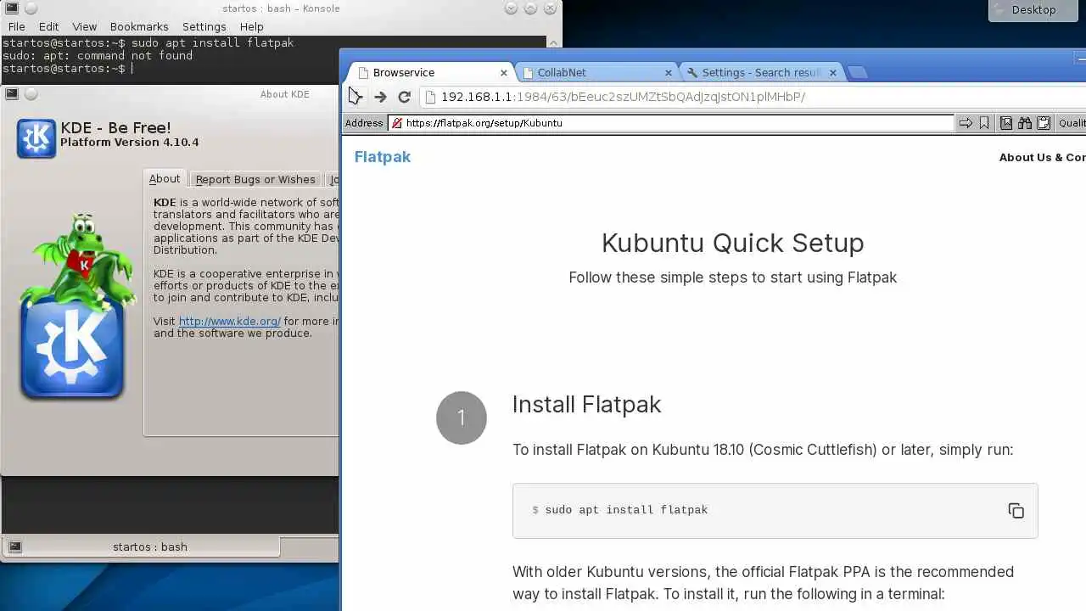Click the round sticky button in About KDE title bar
Viewport: 1086px width, 611px height.
click(31, 93)
